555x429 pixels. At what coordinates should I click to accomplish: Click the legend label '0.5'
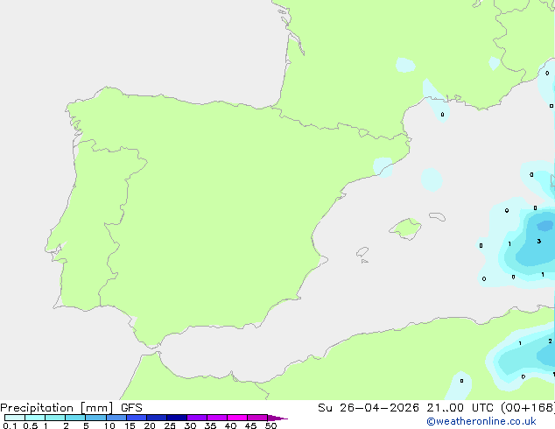click(30, 425)
